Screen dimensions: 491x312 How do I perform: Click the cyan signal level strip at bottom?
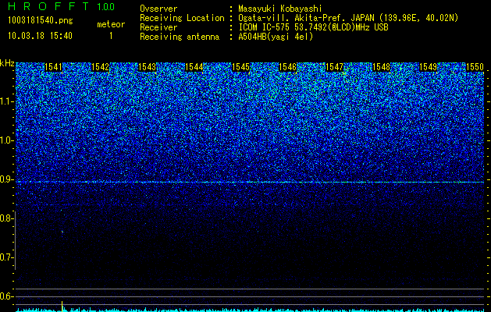click(250, 310)
